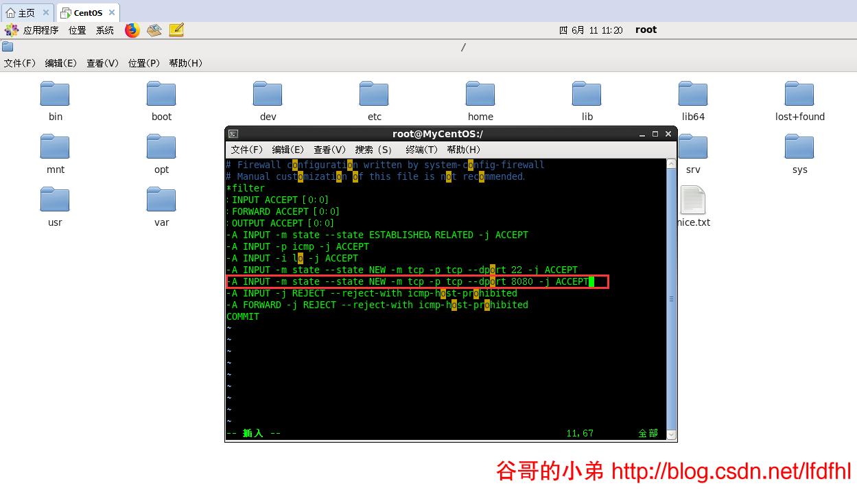This screenshot has width=857, height=490.
Task: Switch to the CentOS tab
Action: (87, 12)
